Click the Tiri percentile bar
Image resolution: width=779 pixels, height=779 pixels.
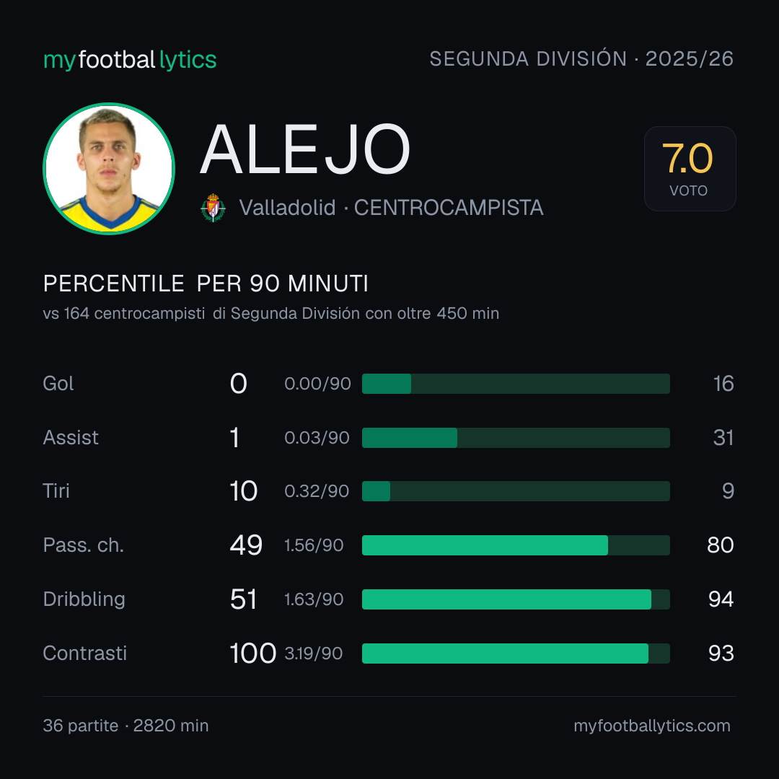[516, 491]
